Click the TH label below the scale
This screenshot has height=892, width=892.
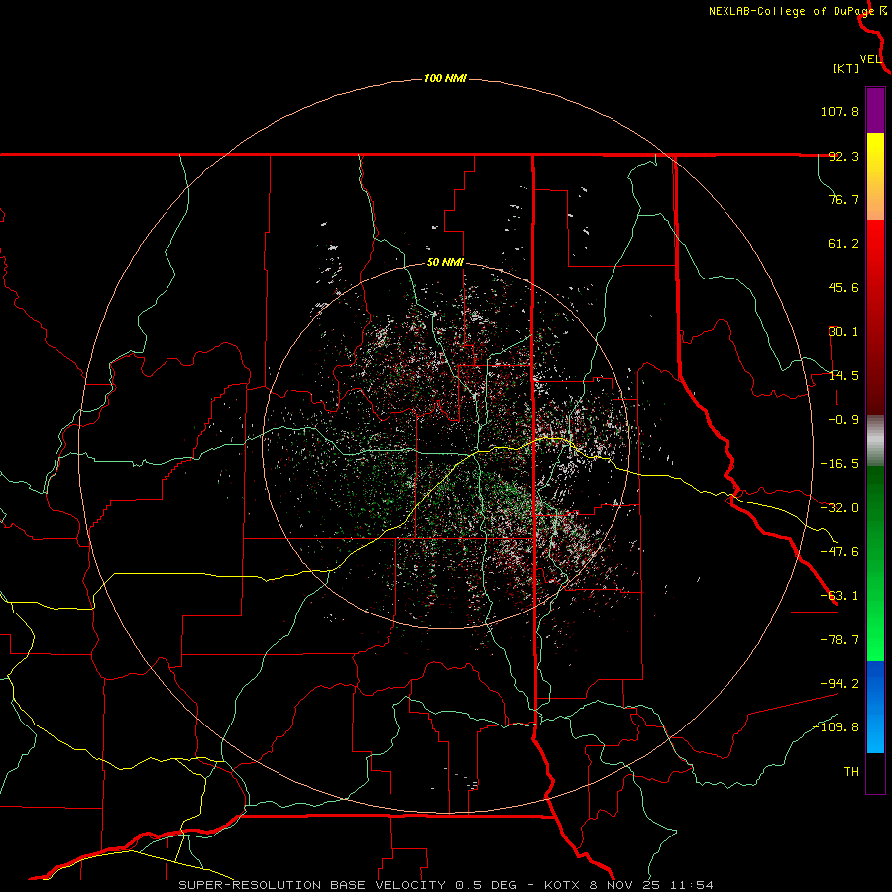[851, 772]
